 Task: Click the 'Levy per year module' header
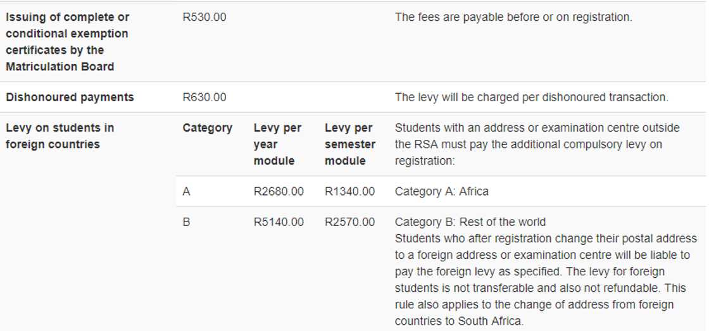click(277, 144)
